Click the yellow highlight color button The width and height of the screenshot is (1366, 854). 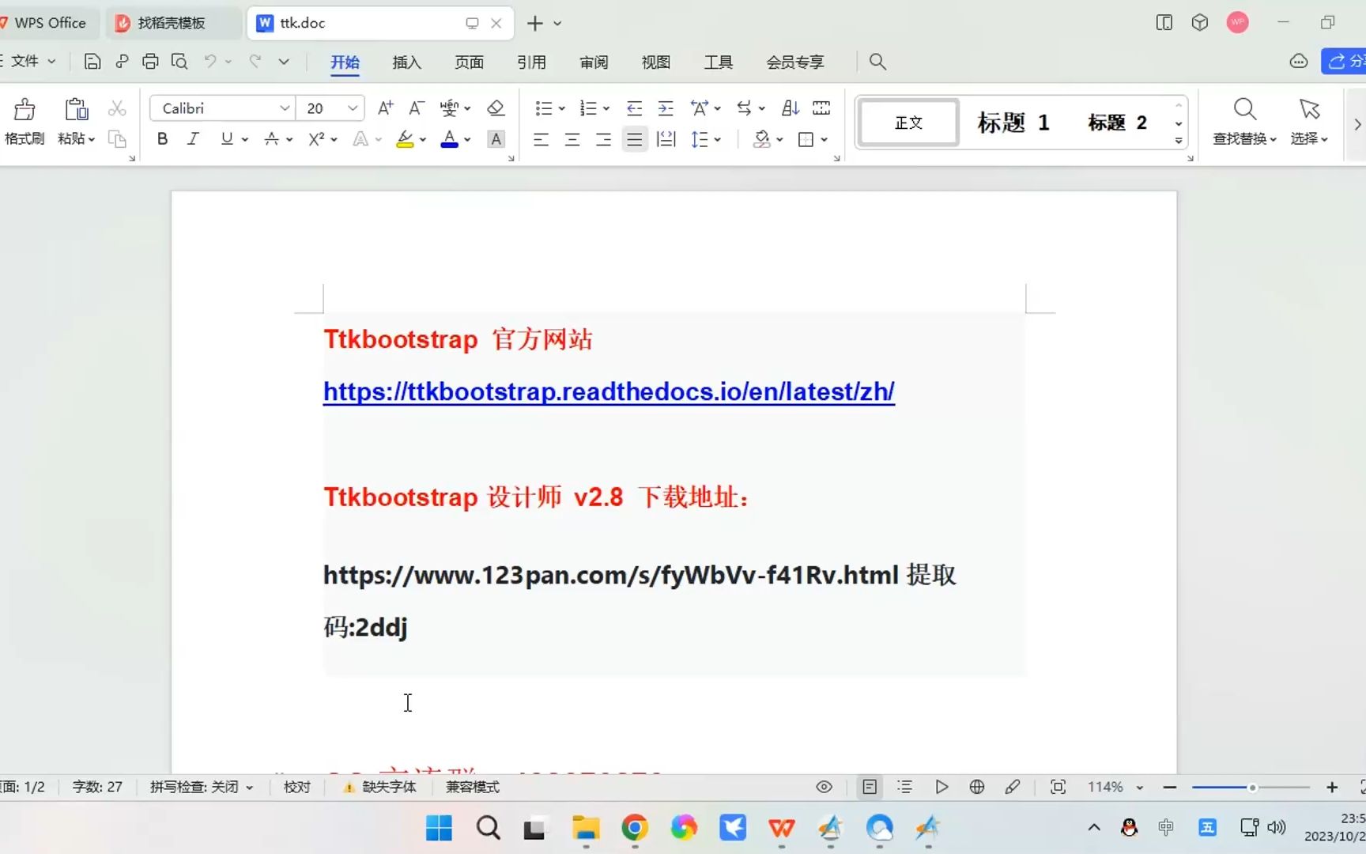405,139
